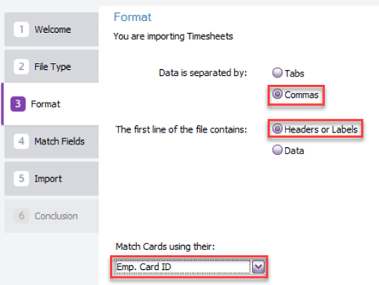Select the Conclusion step
The image size is (379, 285).
pyautogui.click(x=51, y=216)
